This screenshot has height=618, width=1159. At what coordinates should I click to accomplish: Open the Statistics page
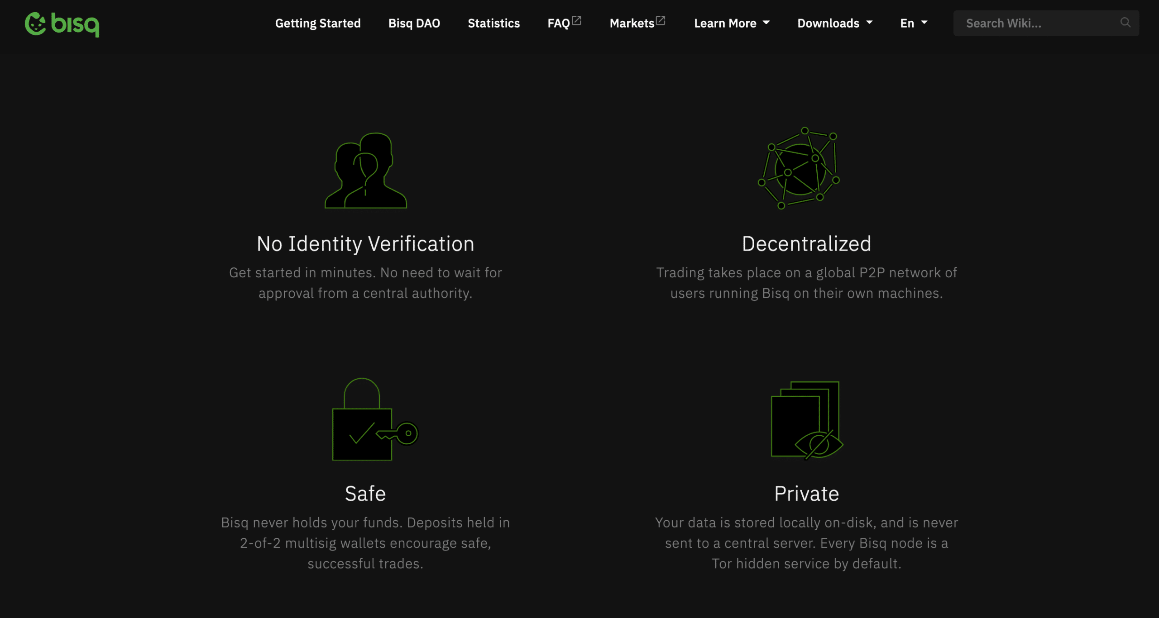click(494, 23)
